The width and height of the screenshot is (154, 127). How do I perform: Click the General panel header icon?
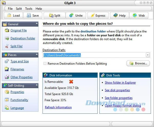[x=5, y=24]
